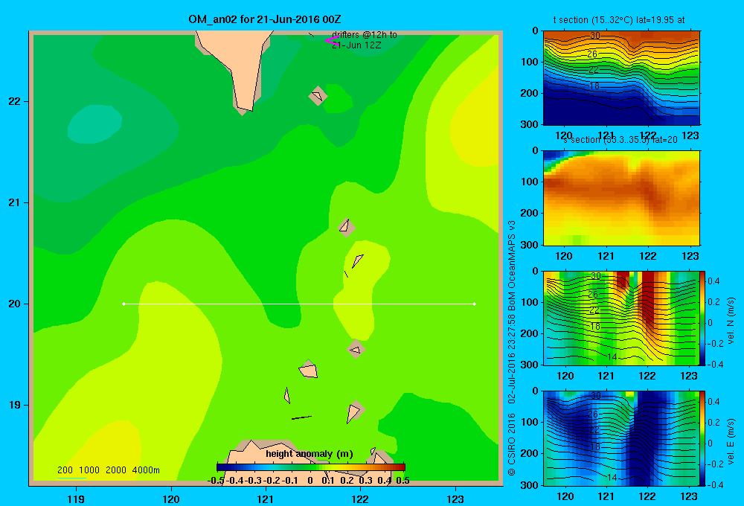The width and height of the screenshot is (744, 506).
Task: Click the island near 122E, 22N
Action: point(318,96)
